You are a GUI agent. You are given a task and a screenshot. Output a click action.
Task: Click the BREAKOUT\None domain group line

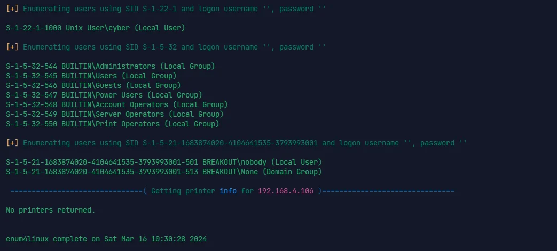coord(164,172)
